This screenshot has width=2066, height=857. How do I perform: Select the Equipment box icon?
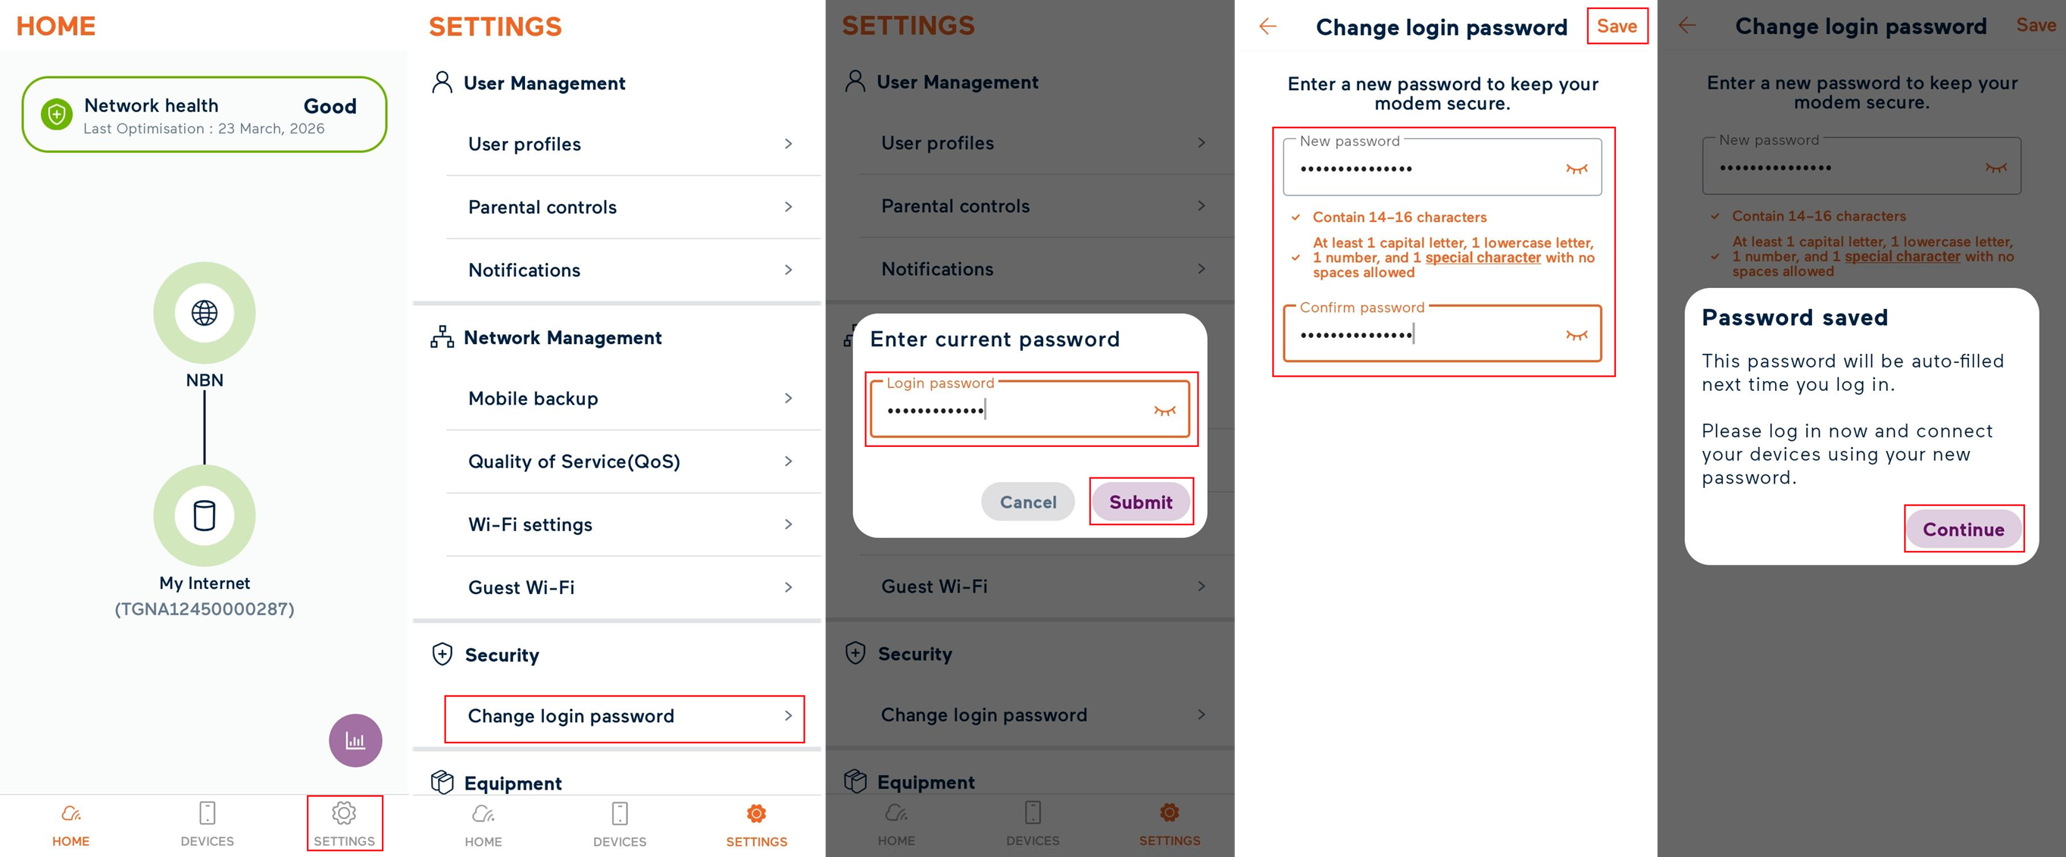click(441, 783)
